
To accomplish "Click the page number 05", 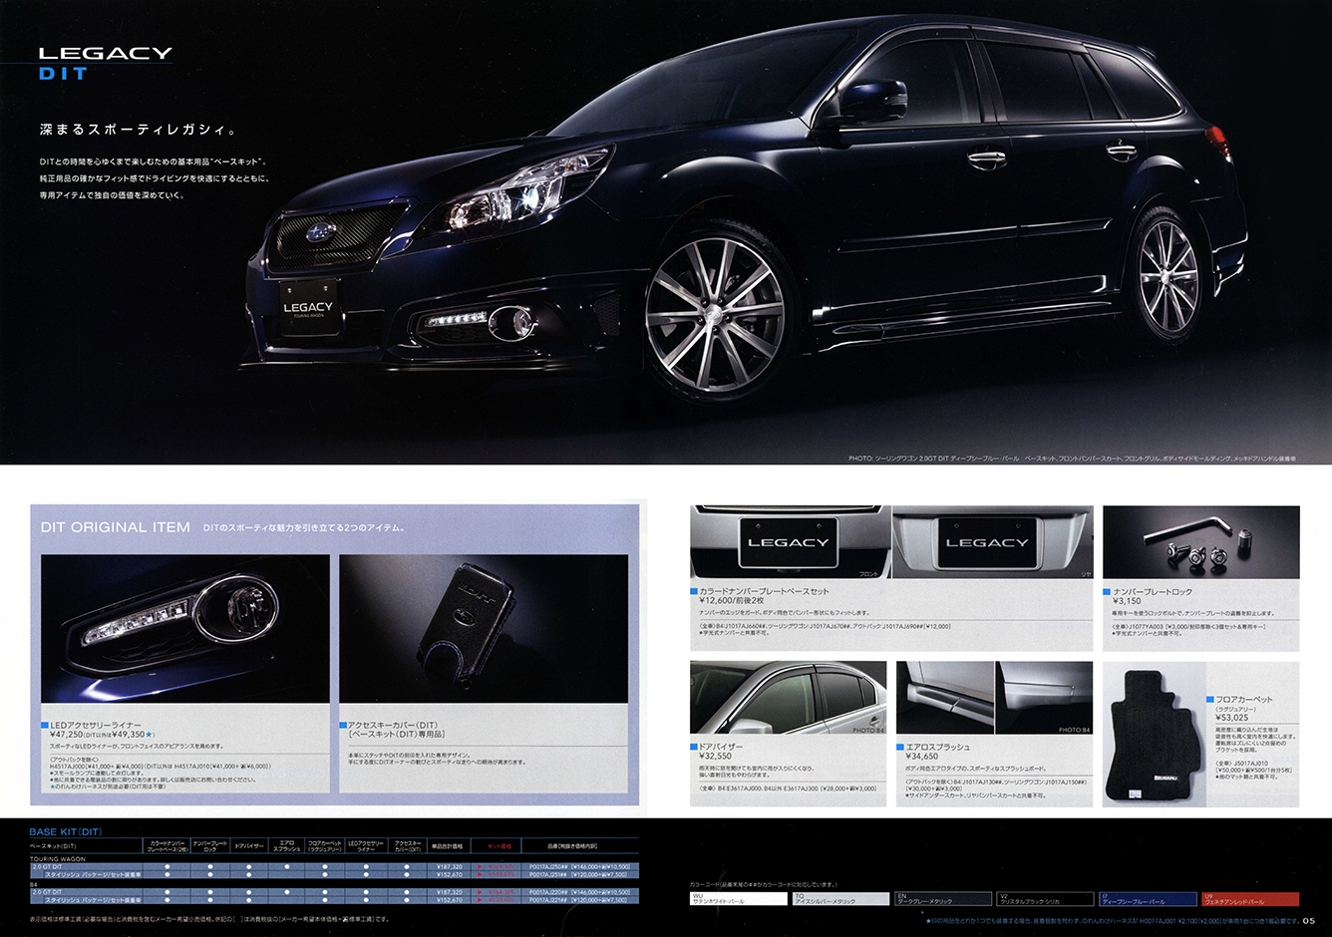I will pos(1308,921).
